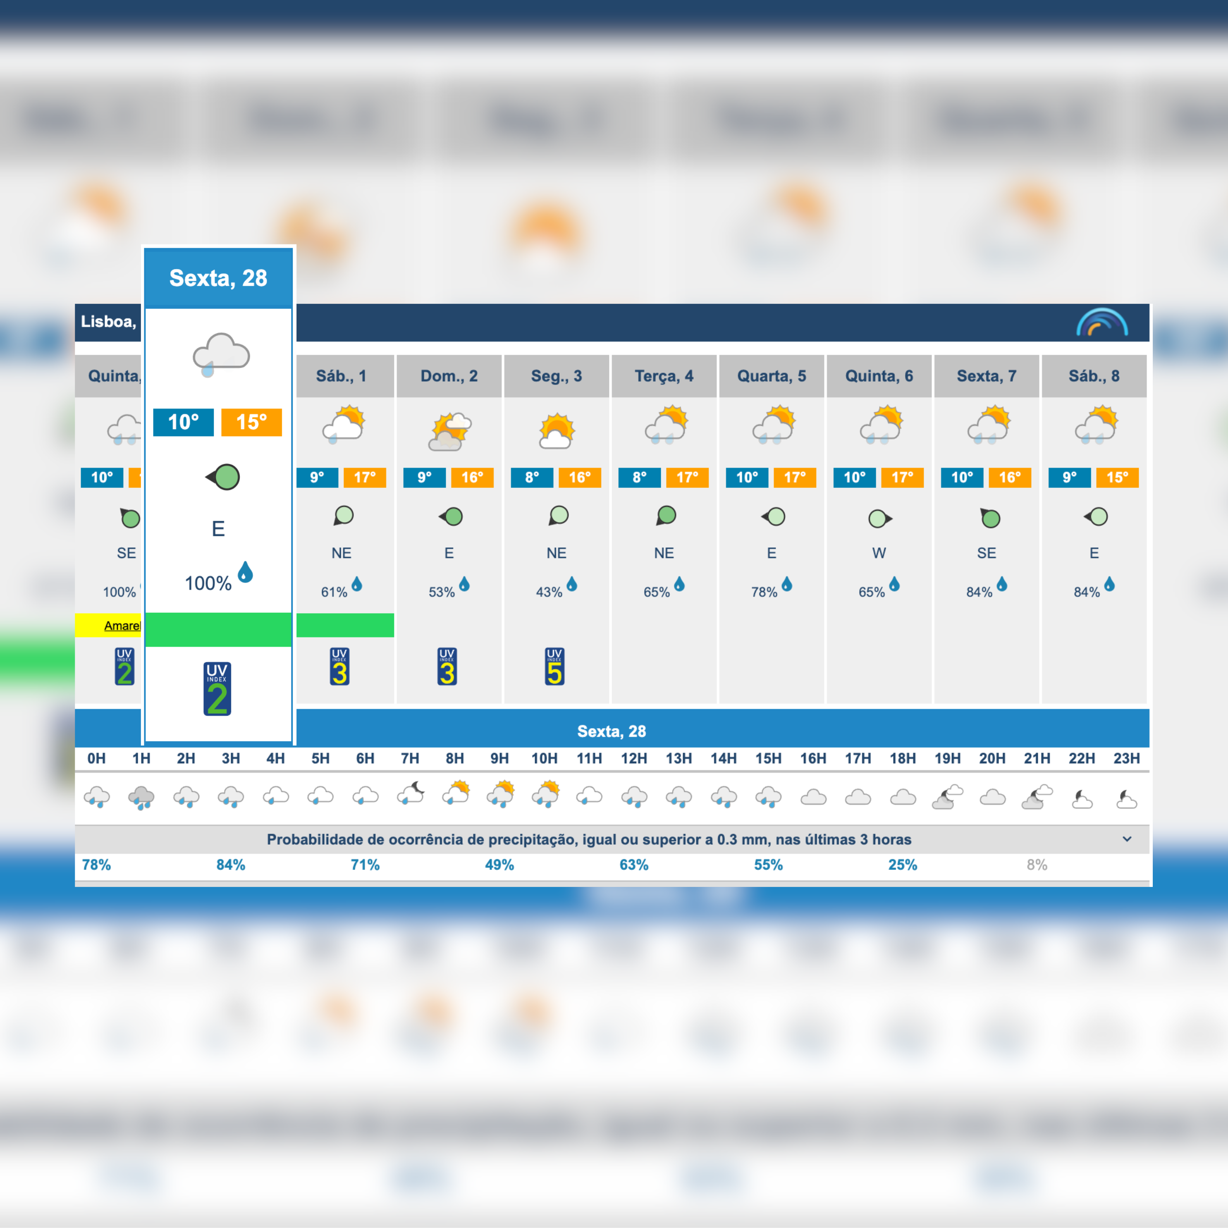The height and width of the screenshot is (1228, 1228).
Task: Click the large UV index 2 icon for Sexta, 28
Action: click(x=217, y=689)
